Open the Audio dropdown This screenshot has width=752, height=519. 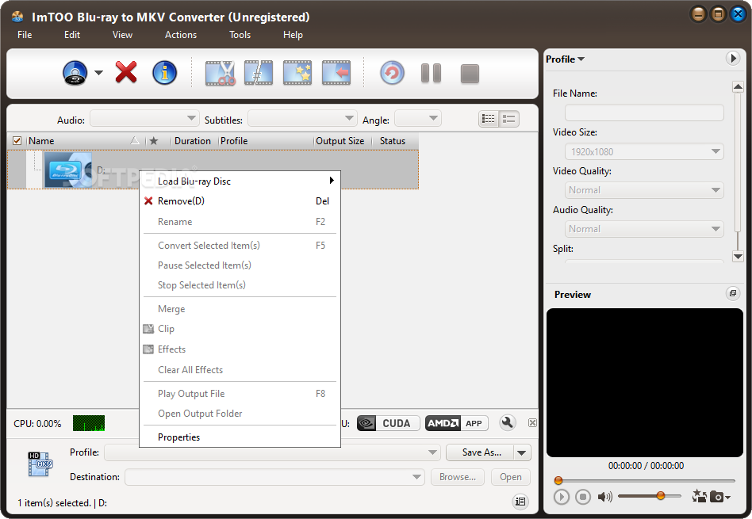point(144,118)
